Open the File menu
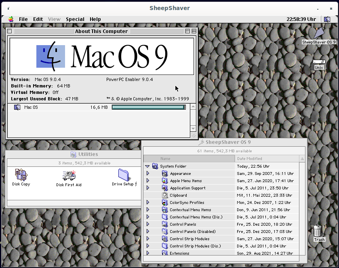The height and width of the screenshot is (268, 339). [23, 19]
